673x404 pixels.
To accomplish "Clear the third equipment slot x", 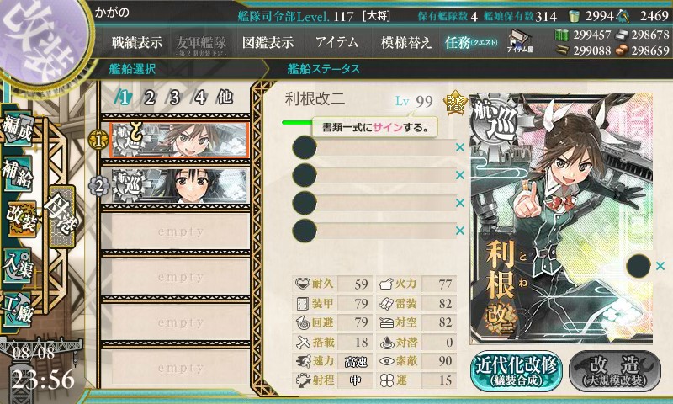I will click(459, 203).
